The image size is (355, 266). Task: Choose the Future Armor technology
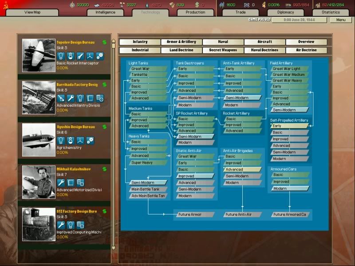pos(193,215)
